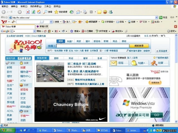Open 知識+ lightbulb icon in member panel

(x=133, y=63)
